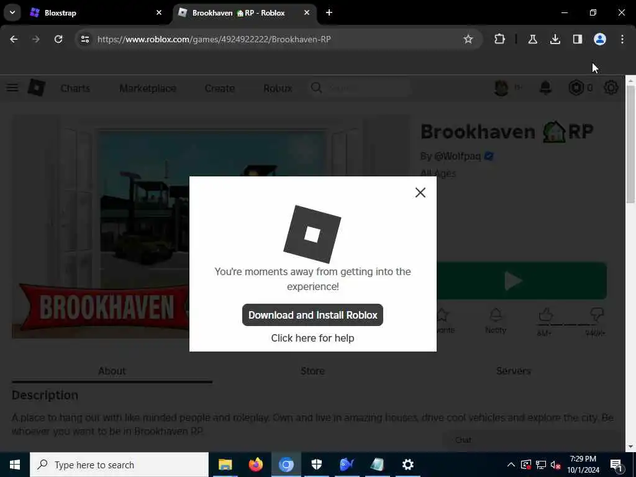Open the Windows Start menu
Screen dimensions: 636x477
pyautogui.click(x=15, y=465)
